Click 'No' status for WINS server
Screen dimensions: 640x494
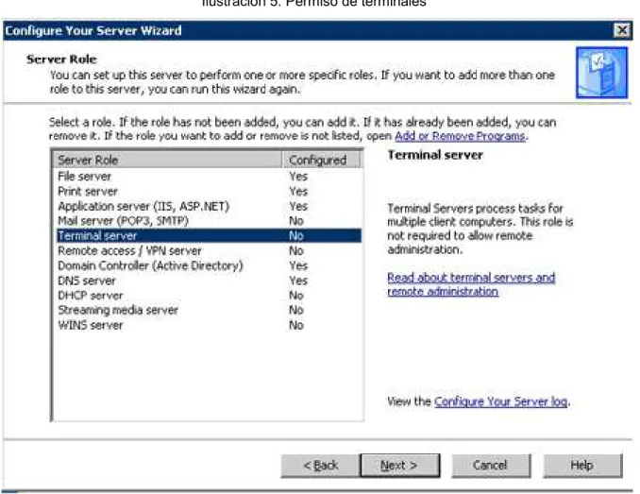click(296, 325)
